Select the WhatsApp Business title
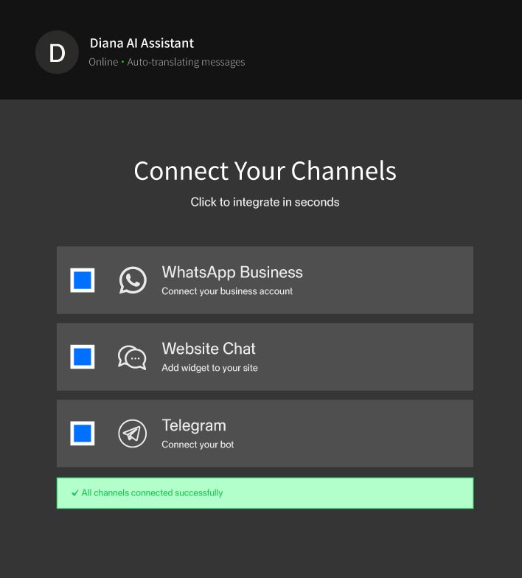522x578 pixels. pos(232,272)
